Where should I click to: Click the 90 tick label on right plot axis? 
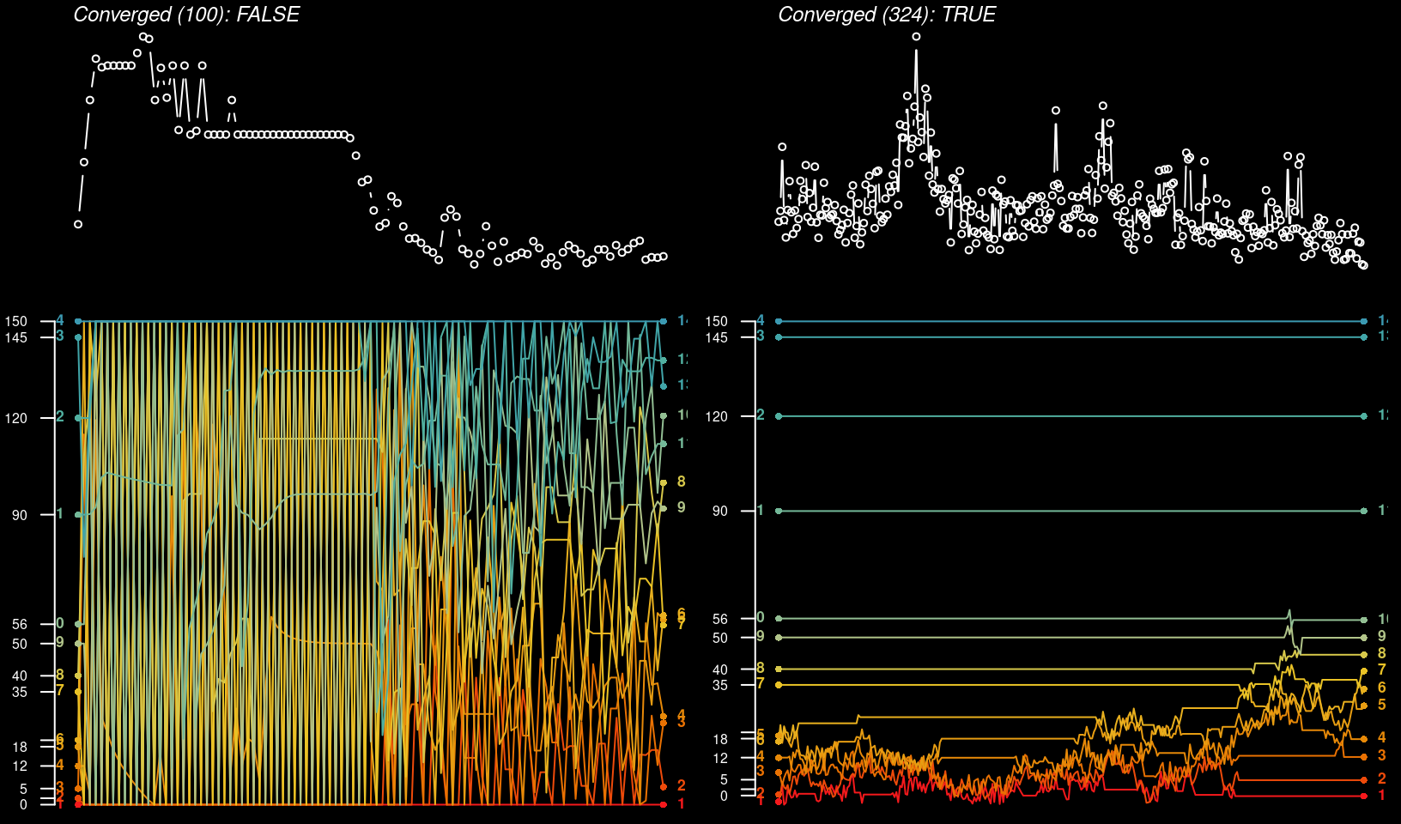[719, 511]
